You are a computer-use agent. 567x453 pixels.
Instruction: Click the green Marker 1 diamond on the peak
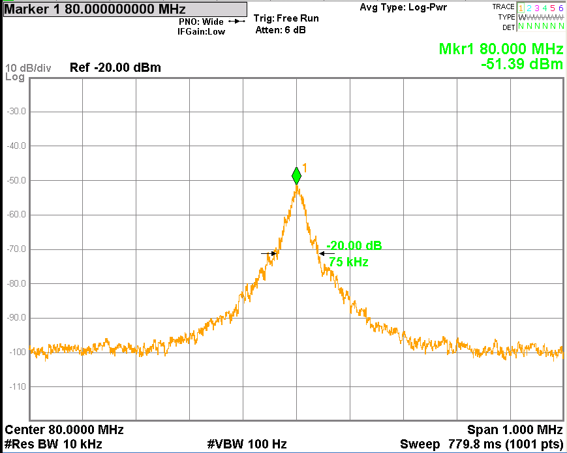297,175
